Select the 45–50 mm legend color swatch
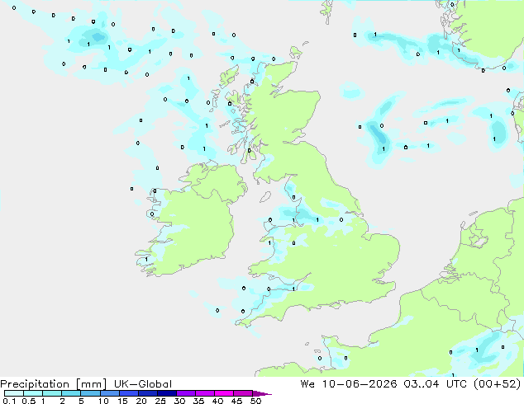This screenshot has height=404, width=524. [x=243, y=393]
